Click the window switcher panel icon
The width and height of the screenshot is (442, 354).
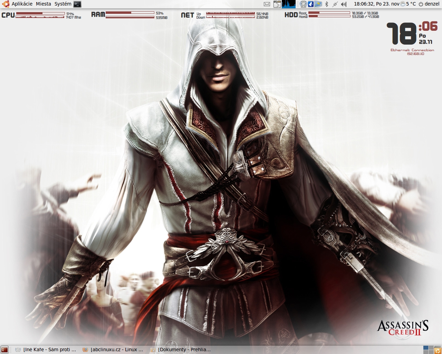277,4
